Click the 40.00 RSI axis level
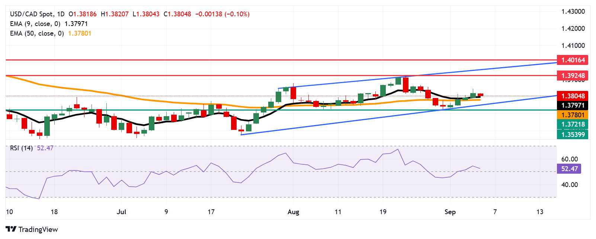This screenshot has height=239, width=596. tap(569, 185)
